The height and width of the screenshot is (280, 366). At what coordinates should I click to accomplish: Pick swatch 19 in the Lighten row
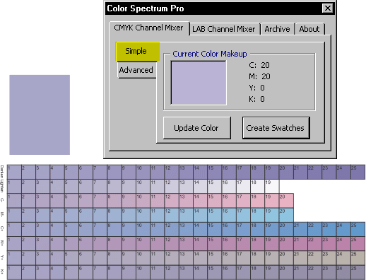(272, 187)
